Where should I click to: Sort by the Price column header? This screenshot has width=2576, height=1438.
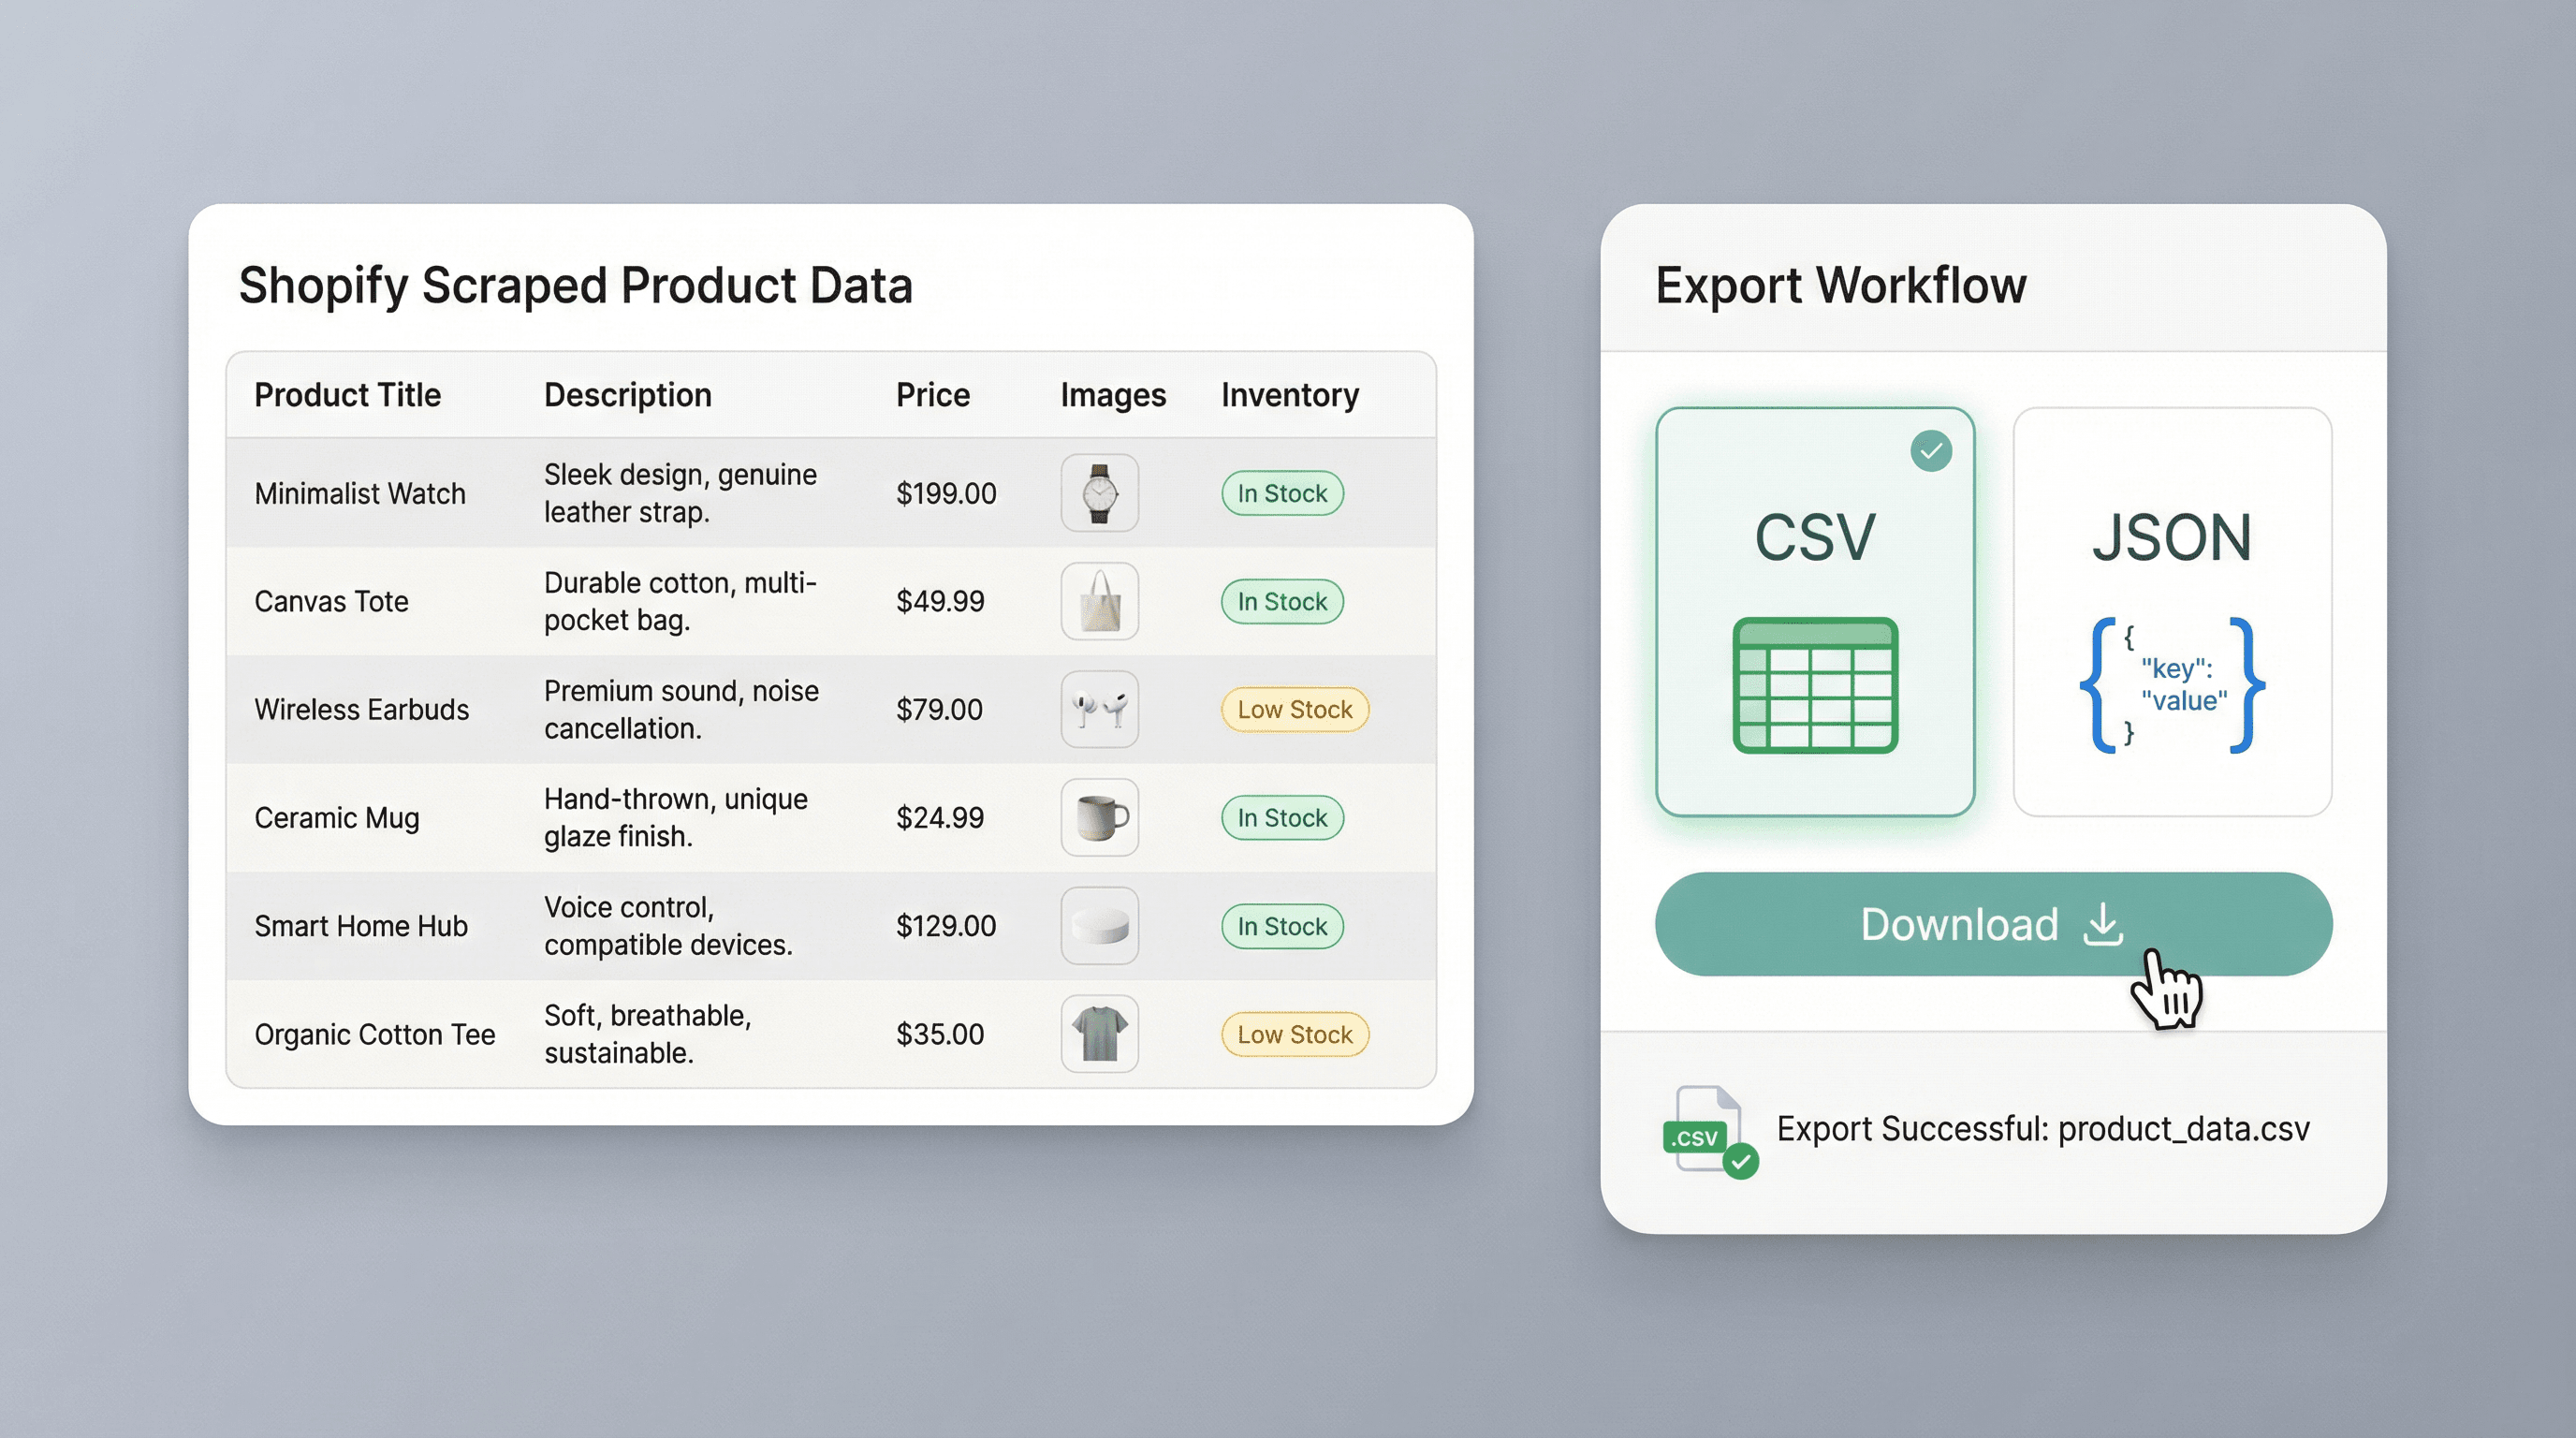click(932, 395)
